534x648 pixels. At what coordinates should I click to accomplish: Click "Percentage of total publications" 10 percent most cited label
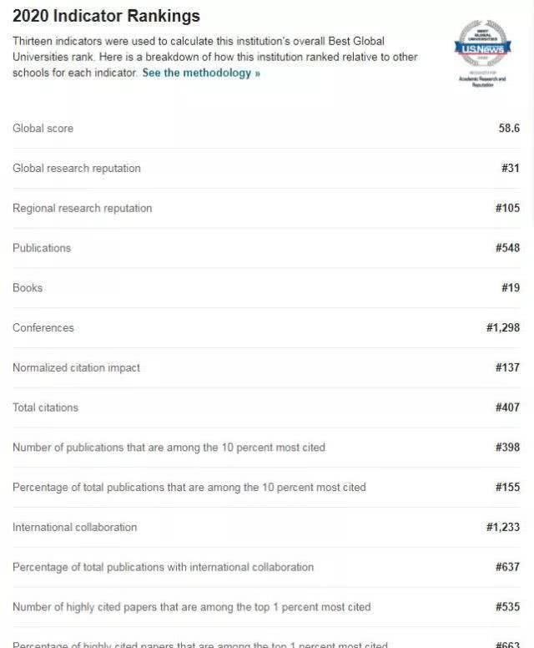tap(189, 487)
